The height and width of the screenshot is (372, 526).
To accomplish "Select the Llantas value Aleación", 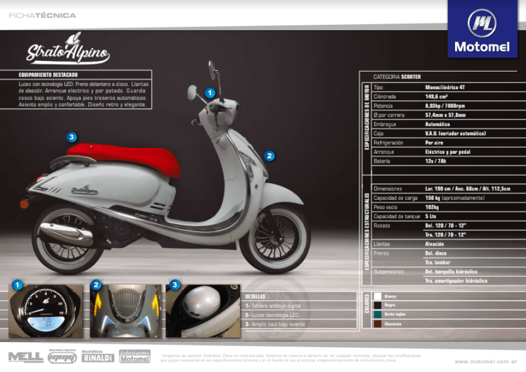I will (x=435, y=244).
